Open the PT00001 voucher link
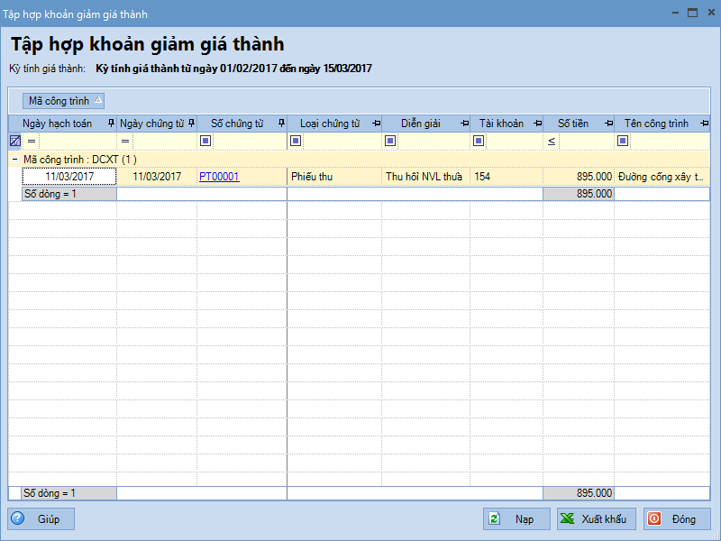Viewport: 721px width, 541px height. pos(219,177)
